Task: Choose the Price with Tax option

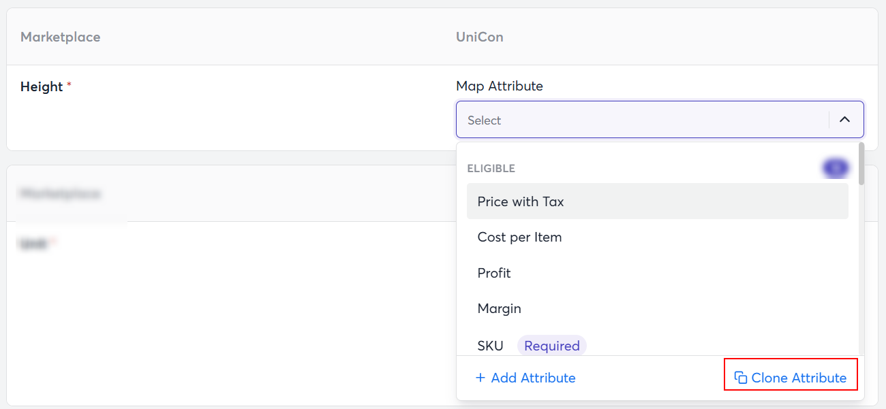Action: click(521, 201)
